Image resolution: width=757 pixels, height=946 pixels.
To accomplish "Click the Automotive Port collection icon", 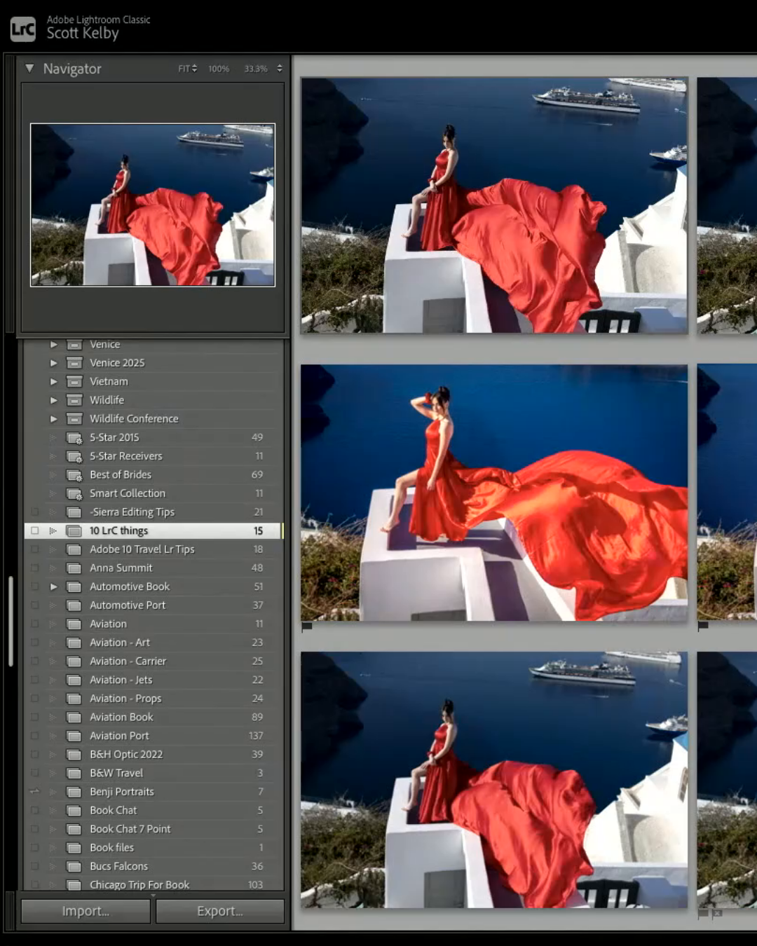I will pos(74,605).
